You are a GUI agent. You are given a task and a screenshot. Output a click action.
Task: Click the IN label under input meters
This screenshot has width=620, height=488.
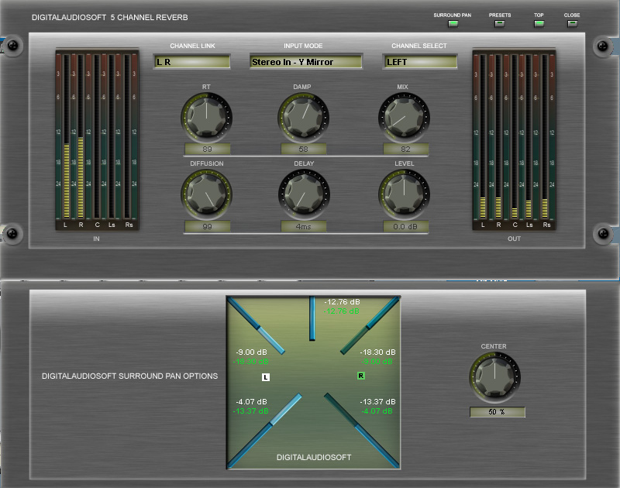click(96, 239)
